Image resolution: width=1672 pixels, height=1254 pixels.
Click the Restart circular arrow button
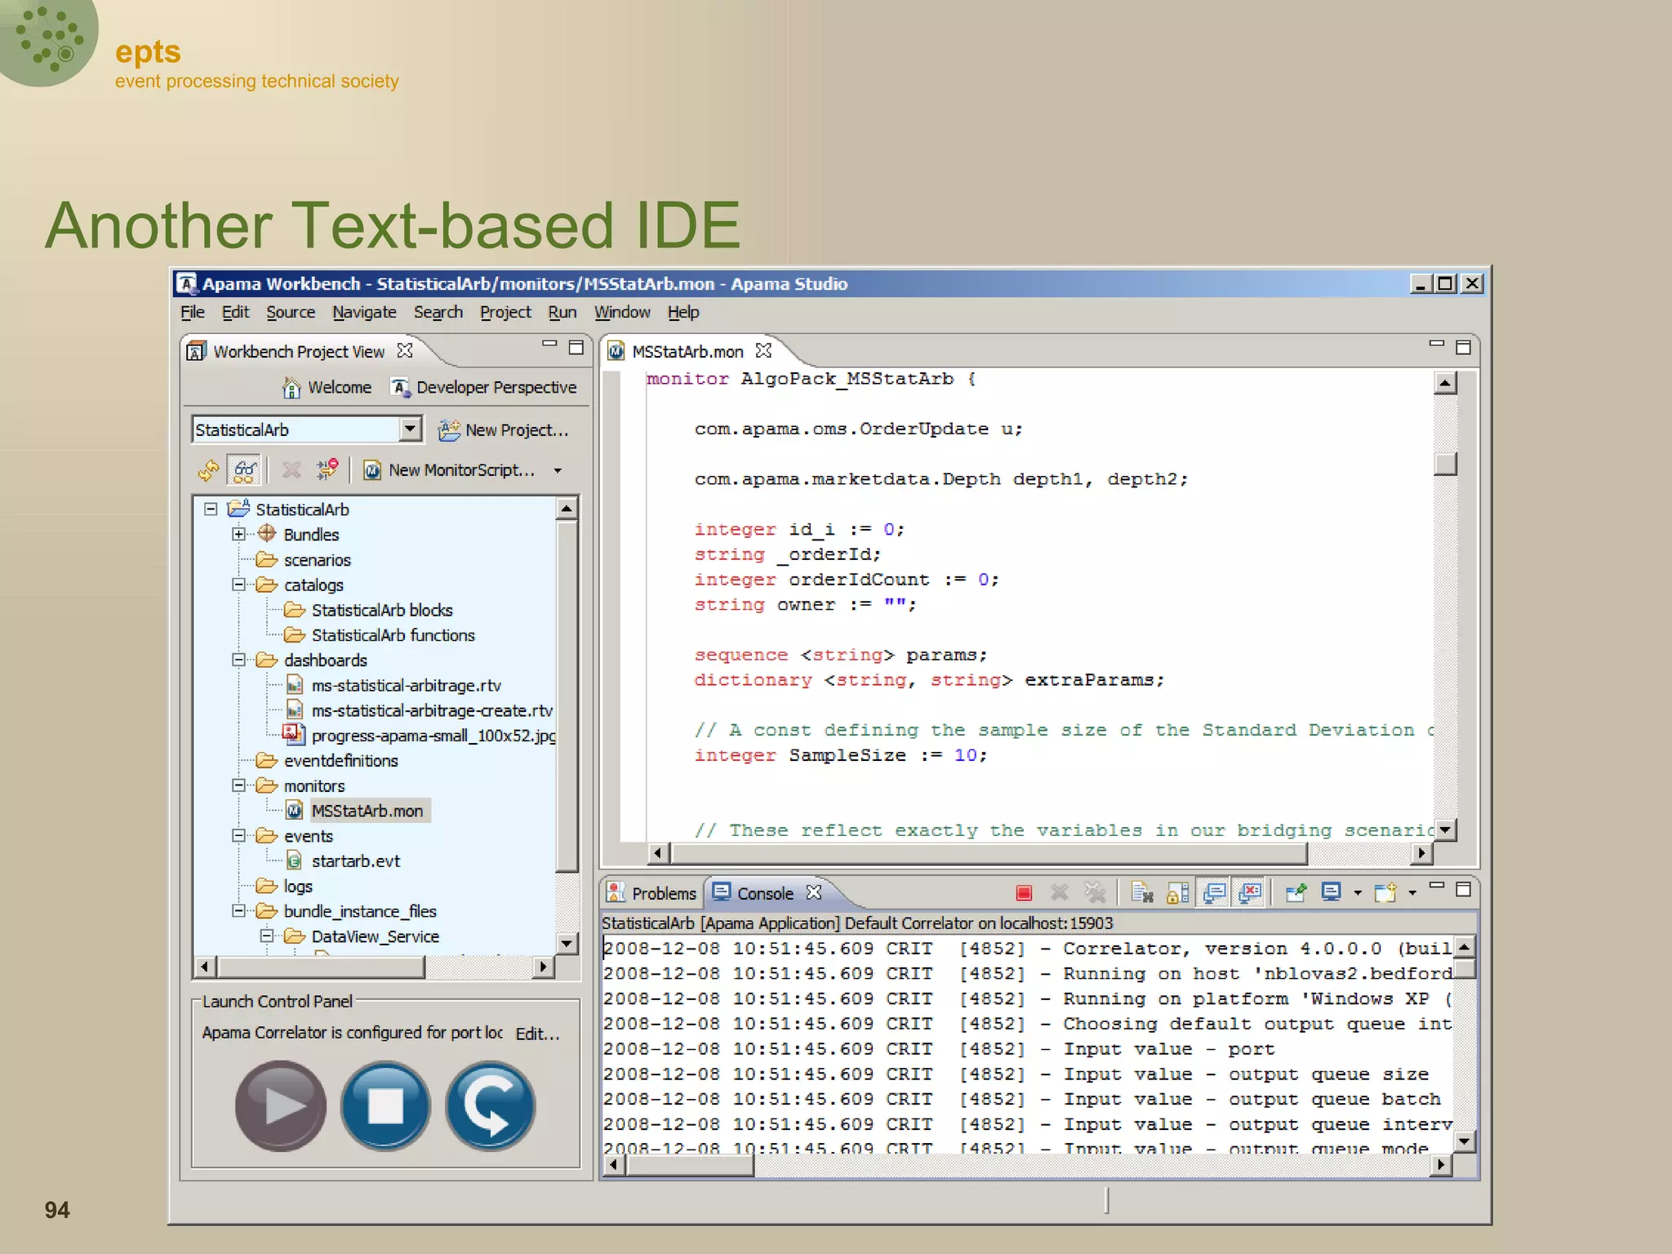491,1105
